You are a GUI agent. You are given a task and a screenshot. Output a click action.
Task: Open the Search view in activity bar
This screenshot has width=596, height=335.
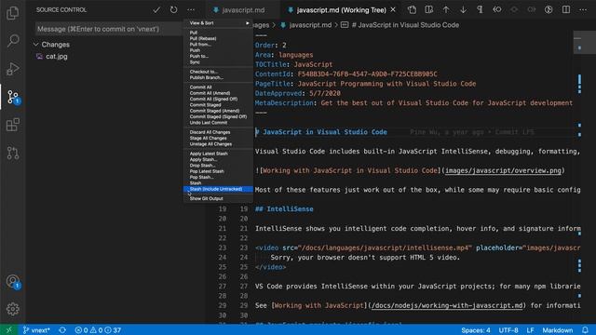[x=12, y=41]
